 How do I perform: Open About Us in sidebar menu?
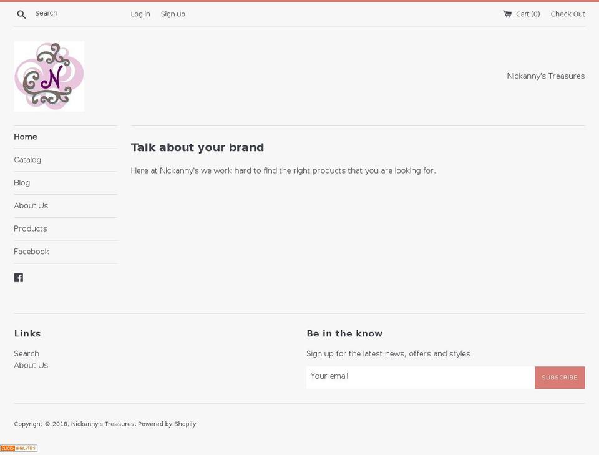[31, 205]
